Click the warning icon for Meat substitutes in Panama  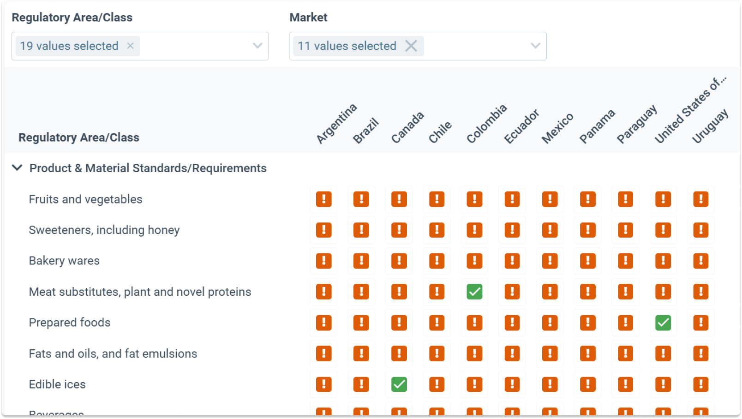click(587, 292)
